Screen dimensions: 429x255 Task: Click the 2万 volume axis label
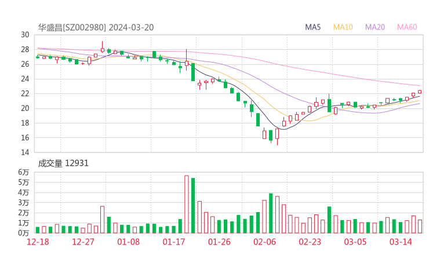click(x=24, y=213)
